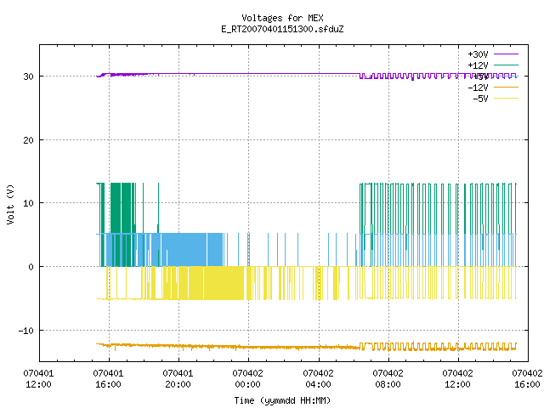
Task: Click the 'Volt (V)' y-axis title
Action: (x=10, y=204)
